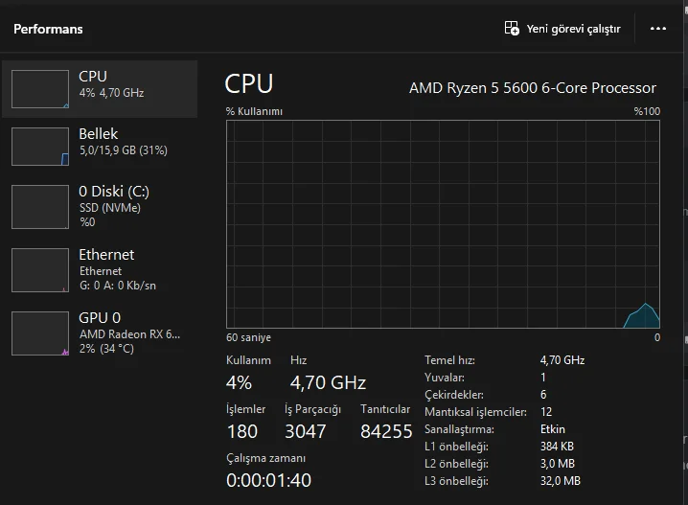Click the CPU usage graph area

[x=443, y=224]
